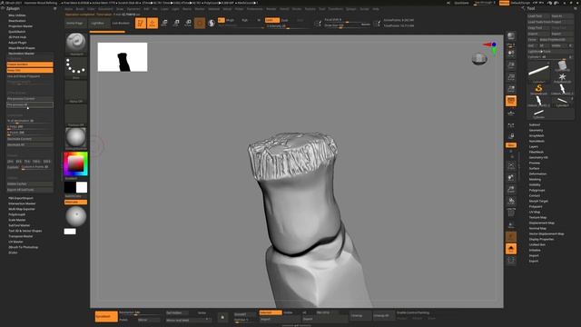The height and width of the screenshot is (327, 581).
Task: Click the silhouette preview thumbnail
Action: tap(123, 56)
